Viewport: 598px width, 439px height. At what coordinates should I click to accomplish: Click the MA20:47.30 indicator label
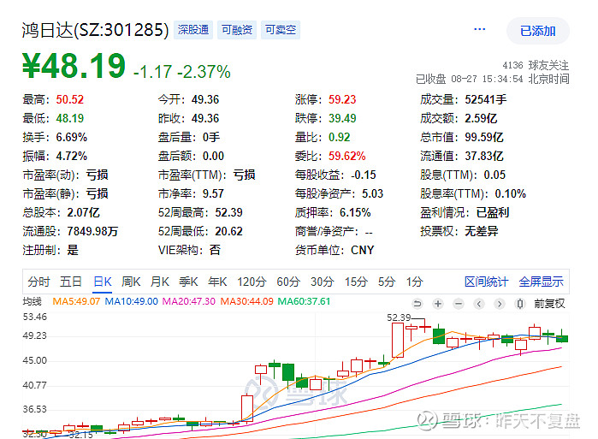[x=189, y=301]
